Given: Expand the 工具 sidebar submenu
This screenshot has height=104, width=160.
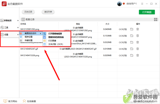Looking at the screenshot, I should coord(18,27).
